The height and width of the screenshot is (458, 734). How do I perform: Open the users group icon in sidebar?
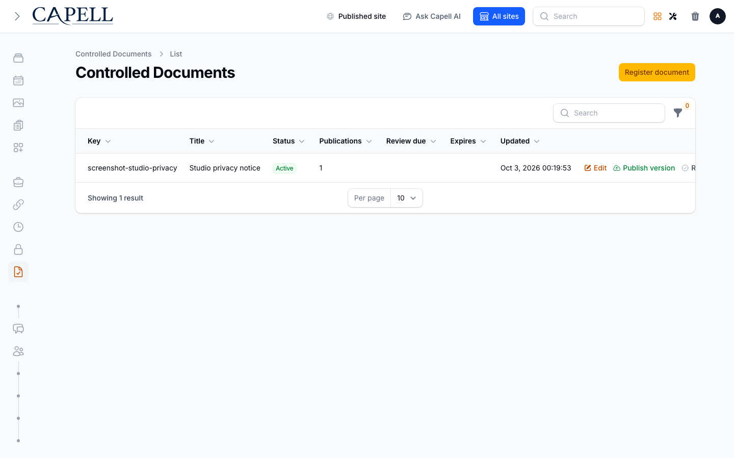pyautogui.click(x=18, y=351)
